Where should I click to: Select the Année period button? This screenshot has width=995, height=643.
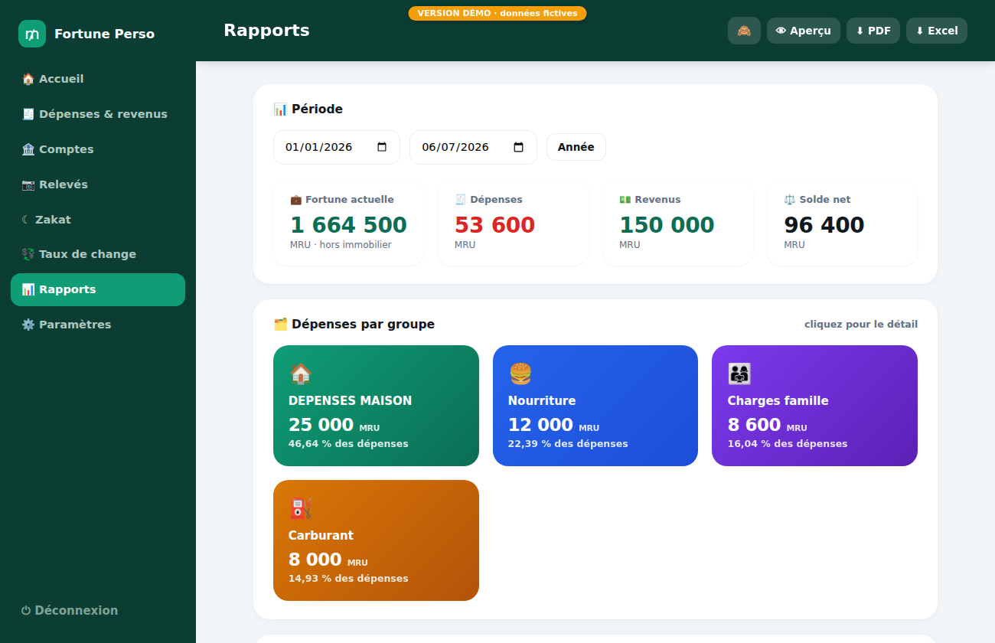[x=576, y=147]
